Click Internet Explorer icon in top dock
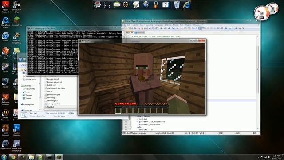Viewport: 284px width, 160px height. 186,5
